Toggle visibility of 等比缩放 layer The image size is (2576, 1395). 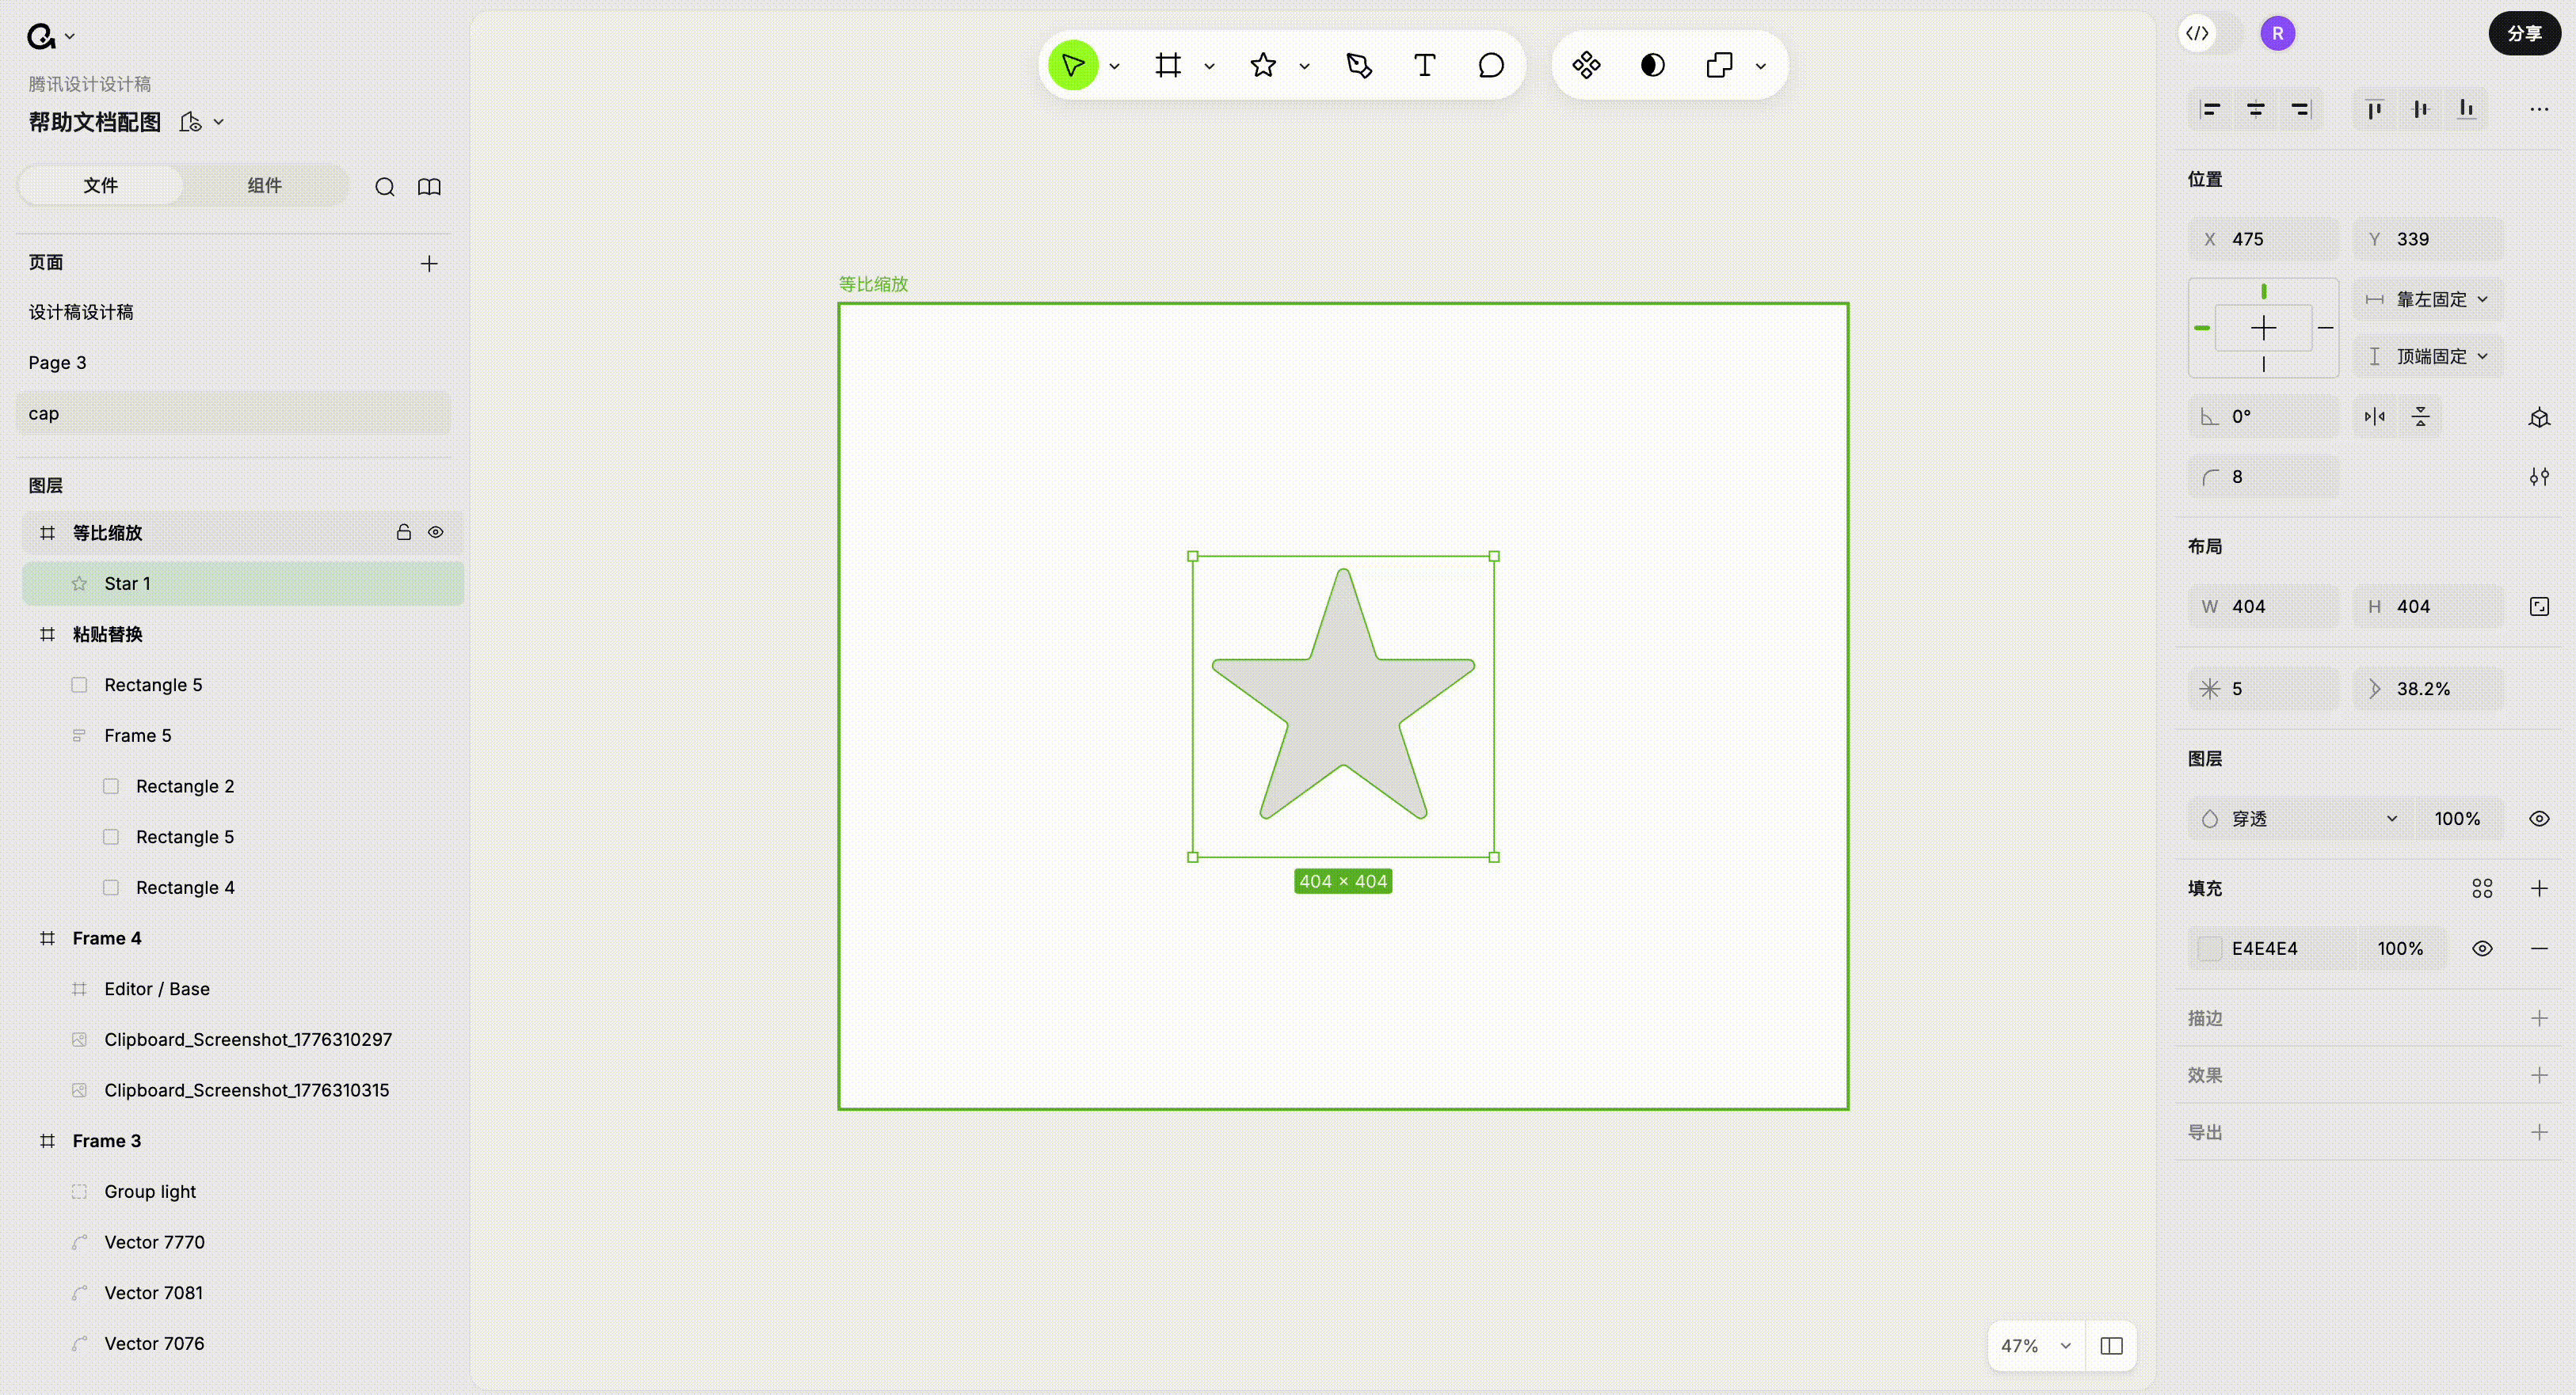point(436,533)
